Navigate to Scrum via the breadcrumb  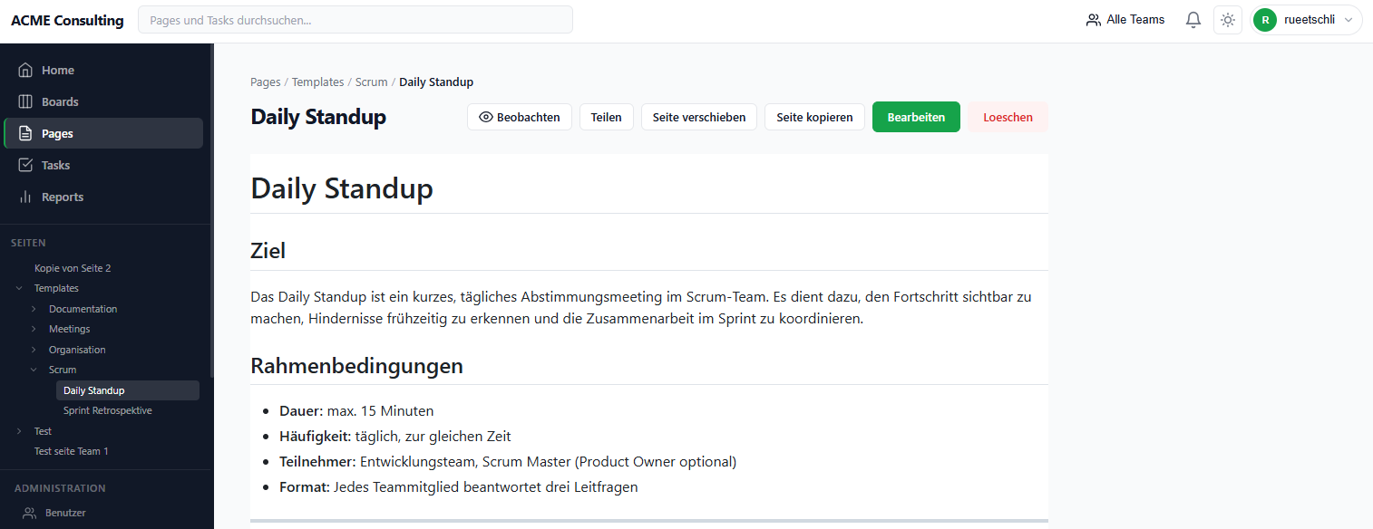[371, 82]
